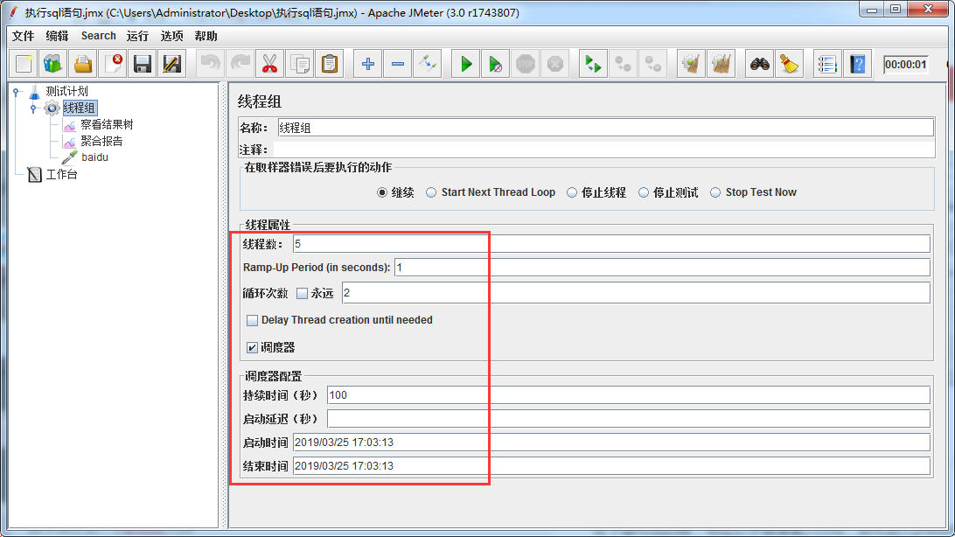Click the Save As pencil icon
This screenshot has height=537, width=955.
click(x=172, y=64)
